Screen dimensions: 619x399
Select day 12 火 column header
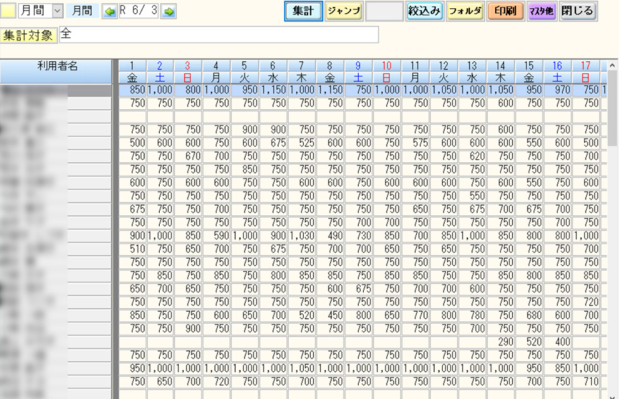click(443, 71)
